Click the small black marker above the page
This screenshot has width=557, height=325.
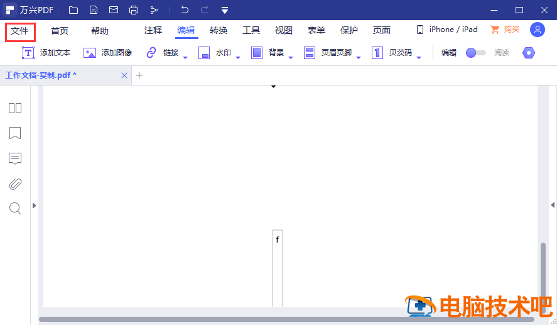click(x=274, y=86)
